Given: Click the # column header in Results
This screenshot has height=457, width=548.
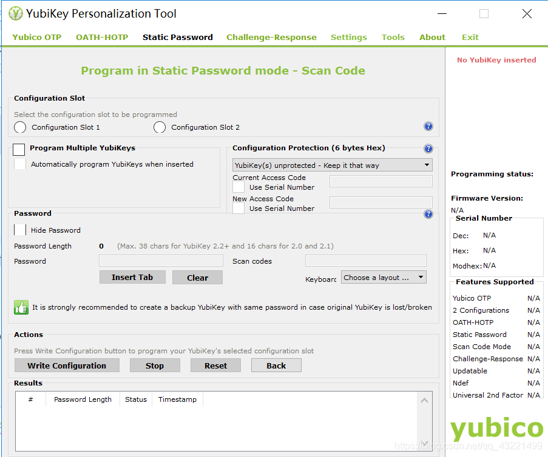Looking at the screenshot, I should [31, 399].
